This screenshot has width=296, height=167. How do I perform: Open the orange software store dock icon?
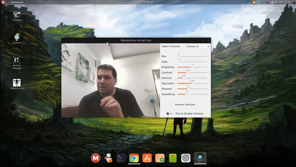pos(147,158)
